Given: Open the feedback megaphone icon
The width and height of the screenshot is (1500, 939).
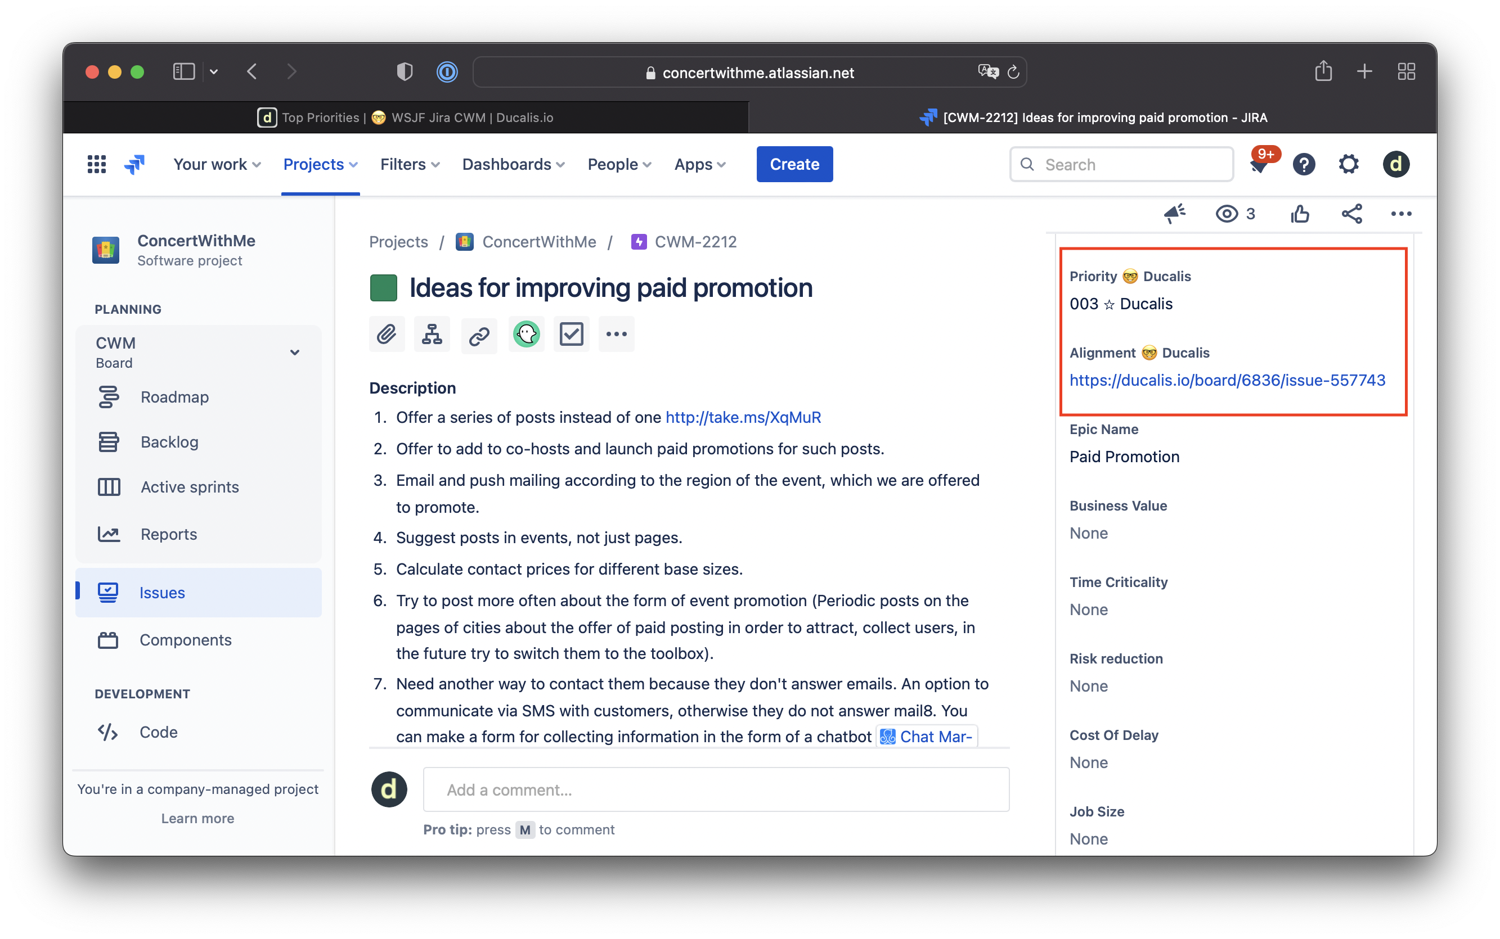Looking at the screenshot, I should (1174, 214).
